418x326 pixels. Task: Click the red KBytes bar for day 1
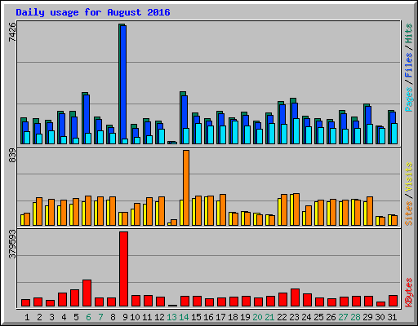(25, 303)
